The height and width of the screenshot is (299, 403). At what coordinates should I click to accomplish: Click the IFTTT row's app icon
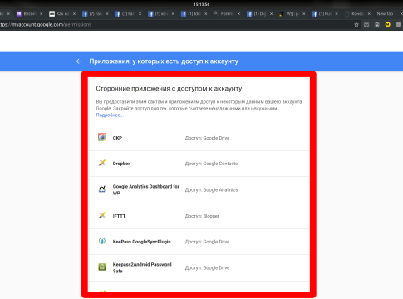click(102, 215)
